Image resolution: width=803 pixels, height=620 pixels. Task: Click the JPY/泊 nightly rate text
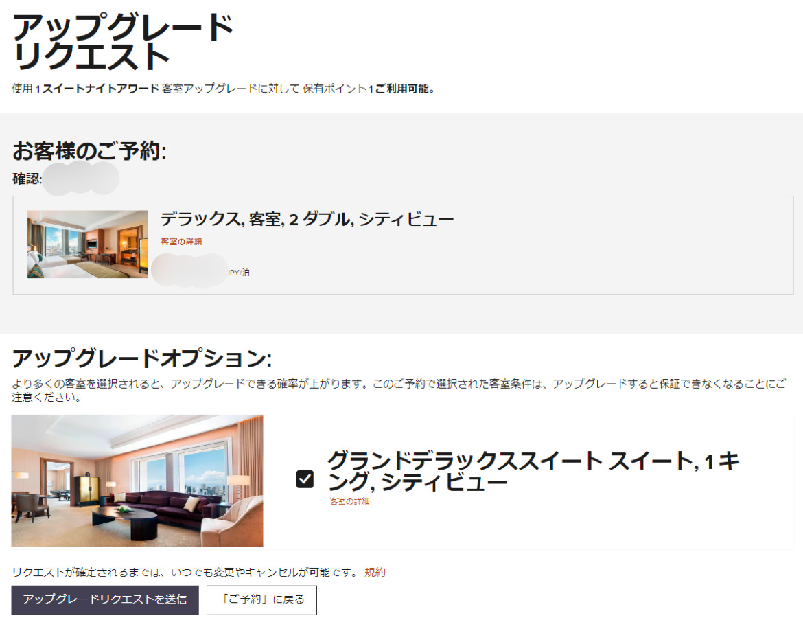pyautogui.click(x=238, y=273)
